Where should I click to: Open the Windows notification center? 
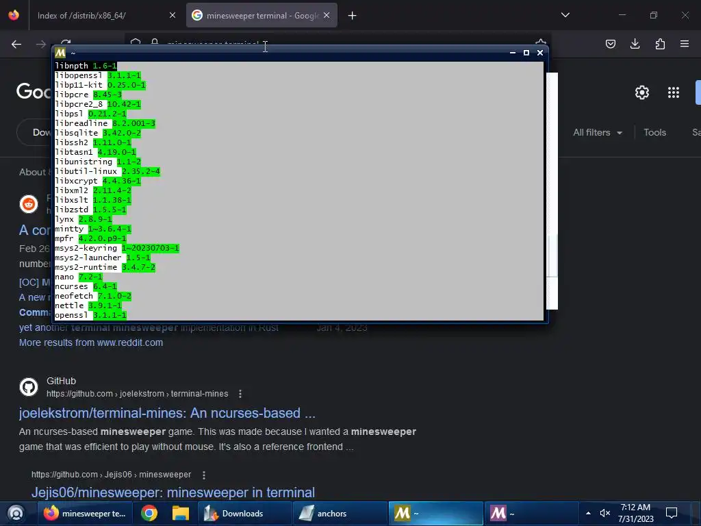pyautogui.click(x=672, y=514)
